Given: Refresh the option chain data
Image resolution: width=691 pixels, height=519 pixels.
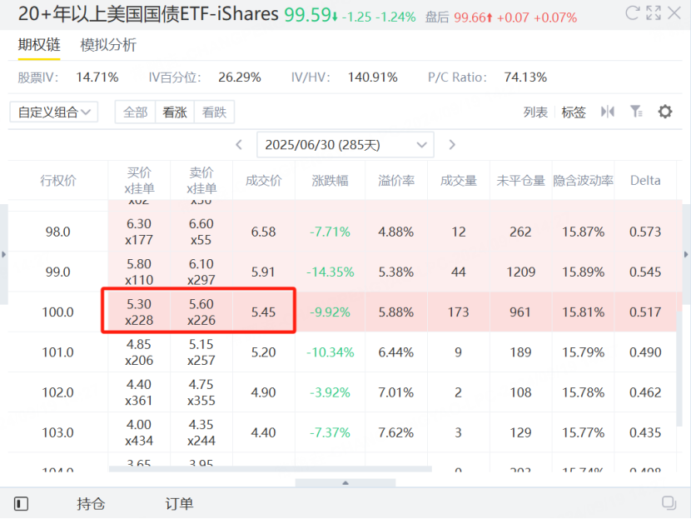Looking at the screenshot, I should (x=633, y=13).
